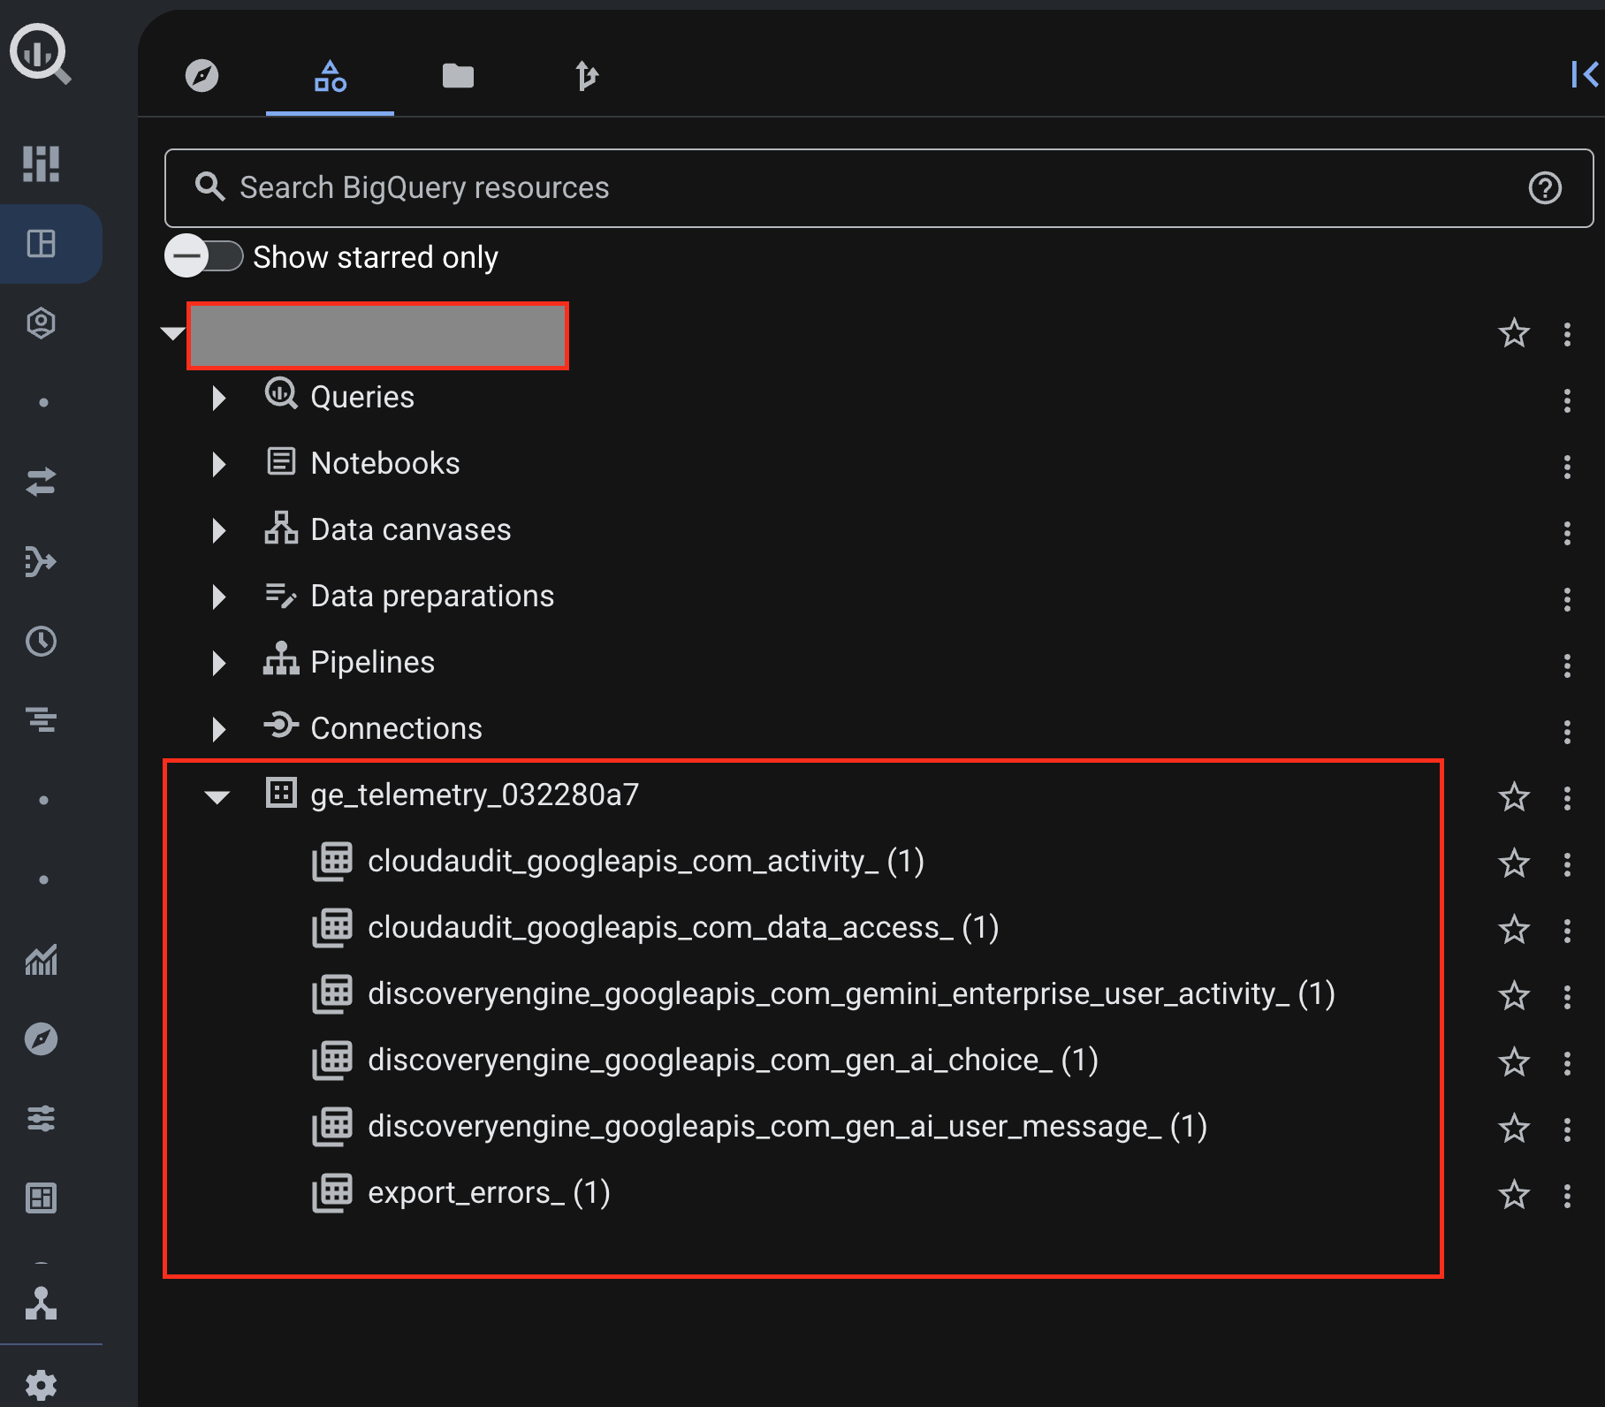Open more actions for ge_telemetry_032280a7
The image size is (1605, 1407).
pyautogui.click(x=1567, y=798)
